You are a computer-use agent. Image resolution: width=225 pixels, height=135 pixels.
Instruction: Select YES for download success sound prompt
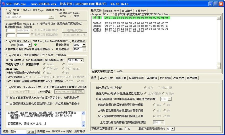point(116,129)
